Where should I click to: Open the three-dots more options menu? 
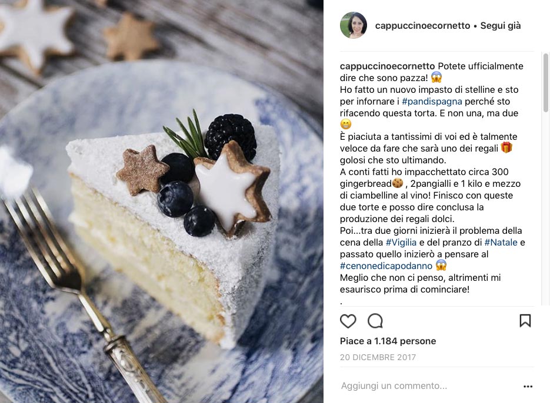528,386
